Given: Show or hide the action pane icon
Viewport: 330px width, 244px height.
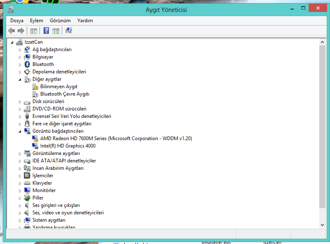Looking at the screenshot, I should [56, 31].
